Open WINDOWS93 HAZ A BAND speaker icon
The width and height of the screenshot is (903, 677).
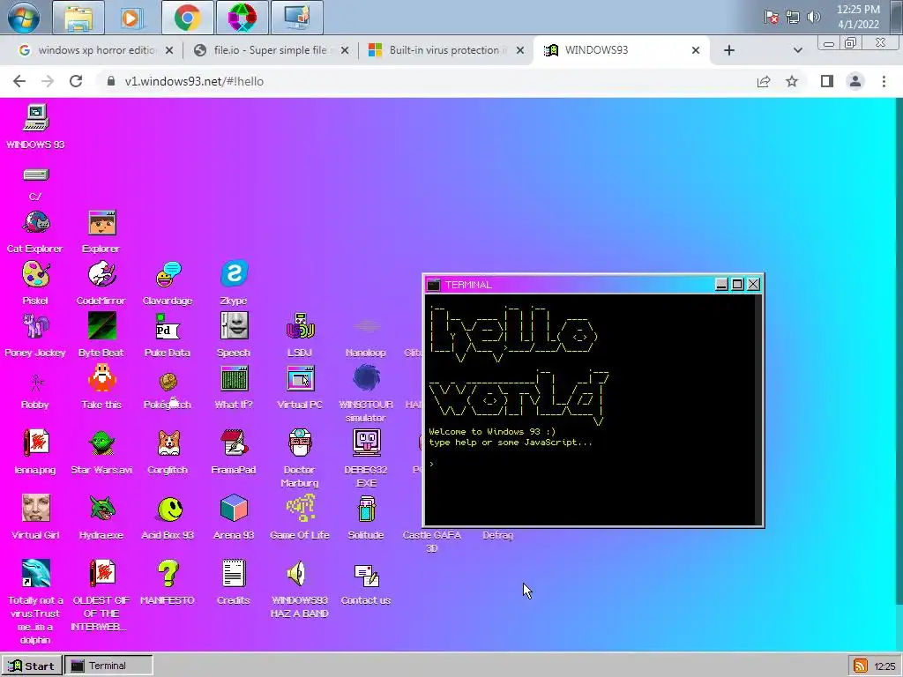pos(298,573)
